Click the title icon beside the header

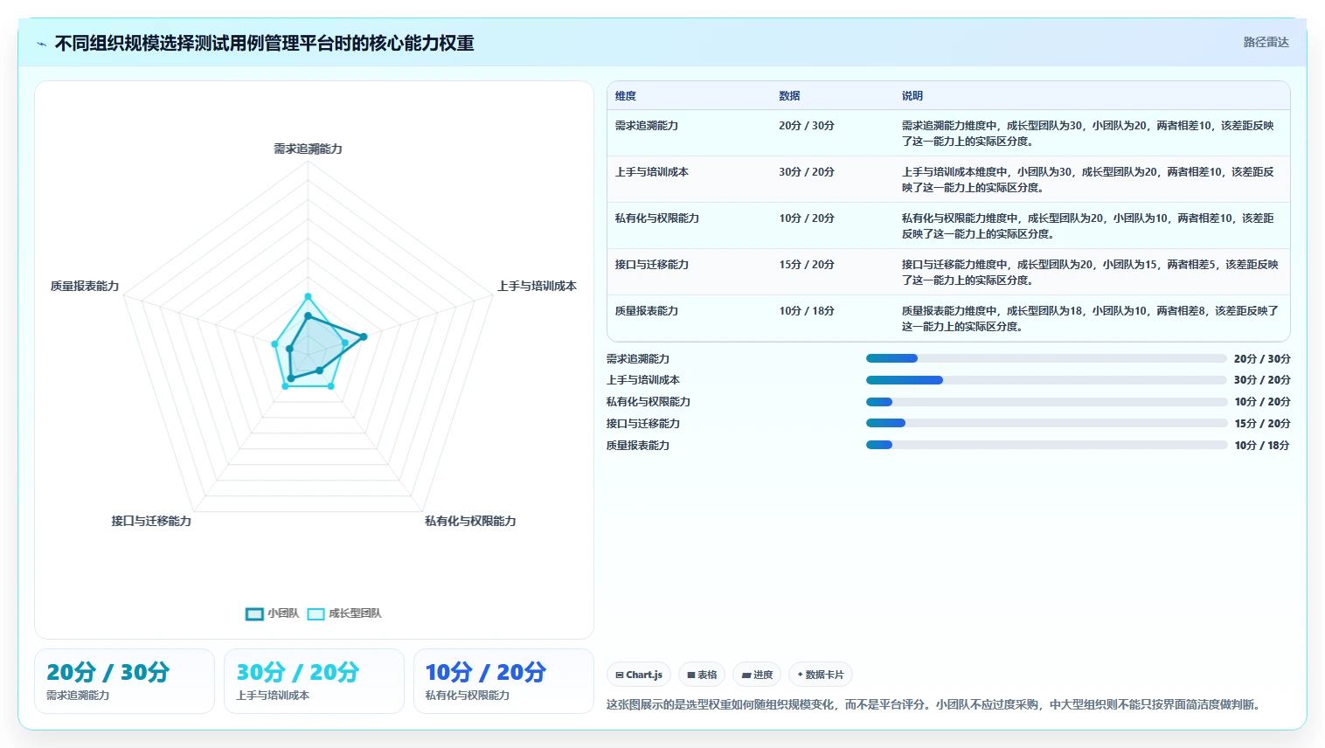pyautogui.click(x=41, y=44)
